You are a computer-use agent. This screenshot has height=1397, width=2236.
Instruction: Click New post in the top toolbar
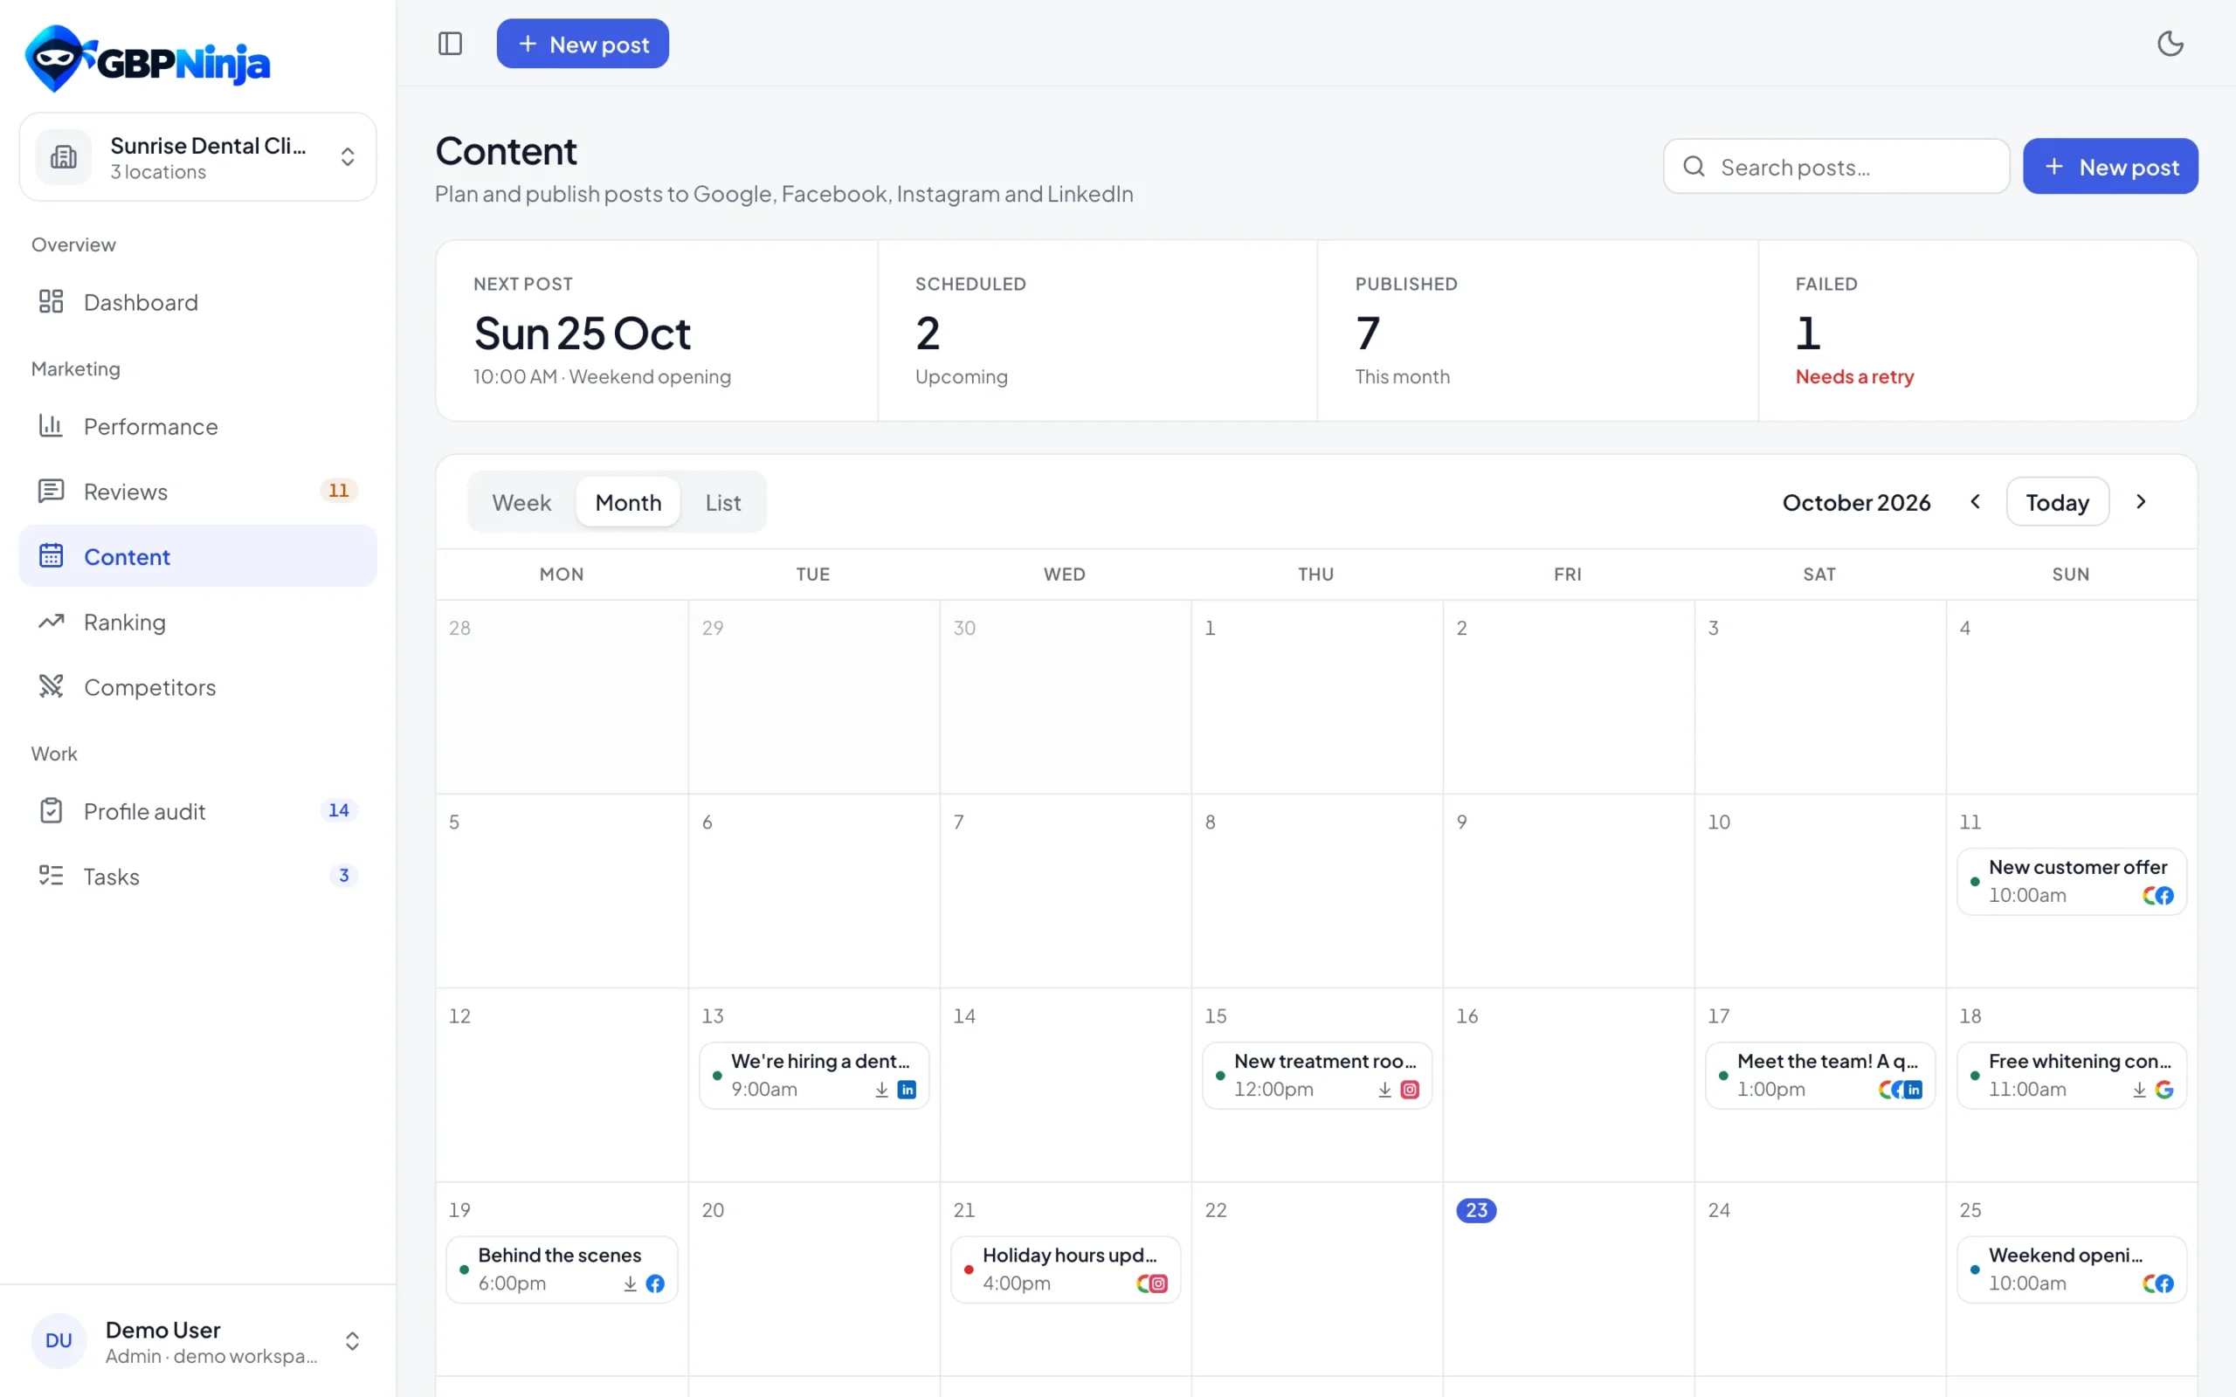582,44
